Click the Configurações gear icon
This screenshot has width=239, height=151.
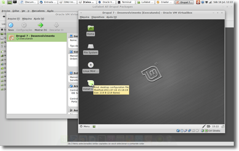(24, 25)
